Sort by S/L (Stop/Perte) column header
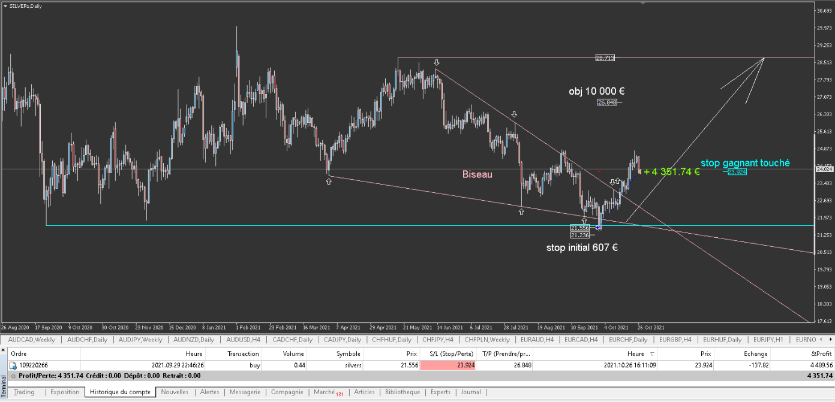Image resolution: width=835 pixels, height=402 pixels. pos(448,353)
